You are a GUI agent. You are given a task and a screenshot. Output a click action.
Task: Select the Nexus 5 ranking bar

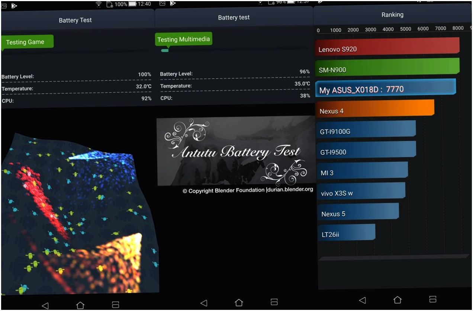point(358,211)
